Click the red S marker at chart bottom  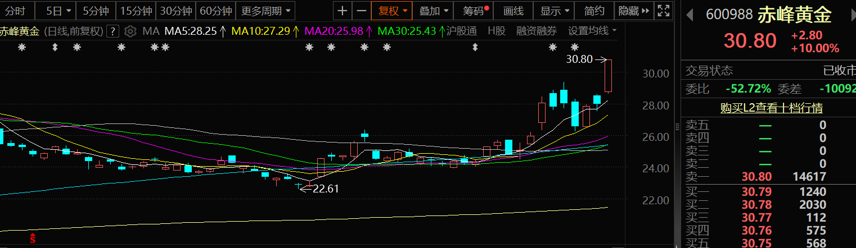(33, 238)
